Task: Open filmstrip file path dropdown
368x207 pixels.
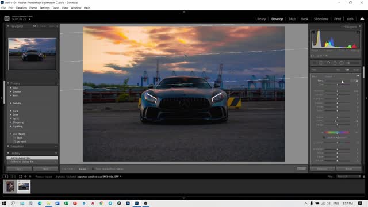Action: [x=121, y=177]
